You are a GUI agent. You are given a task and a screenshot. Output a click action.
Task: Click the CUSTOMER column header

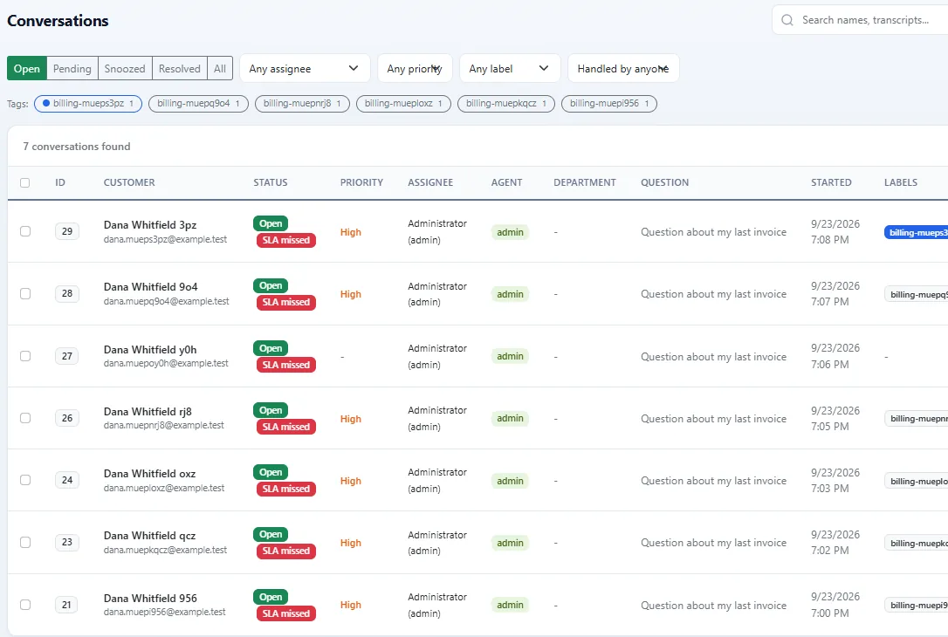tap(129, 182)
